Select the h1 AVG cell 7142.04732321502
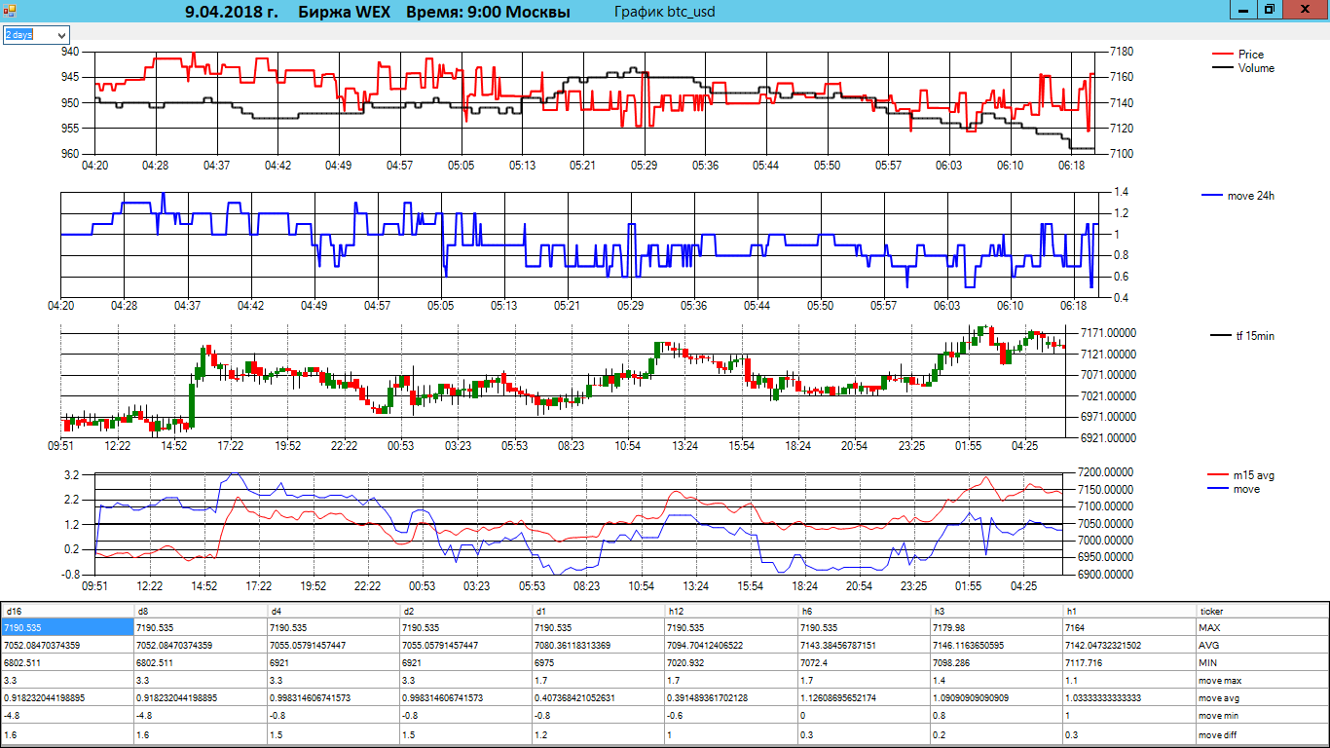Screen dimensions: 1330x748 click(1129, 646)
